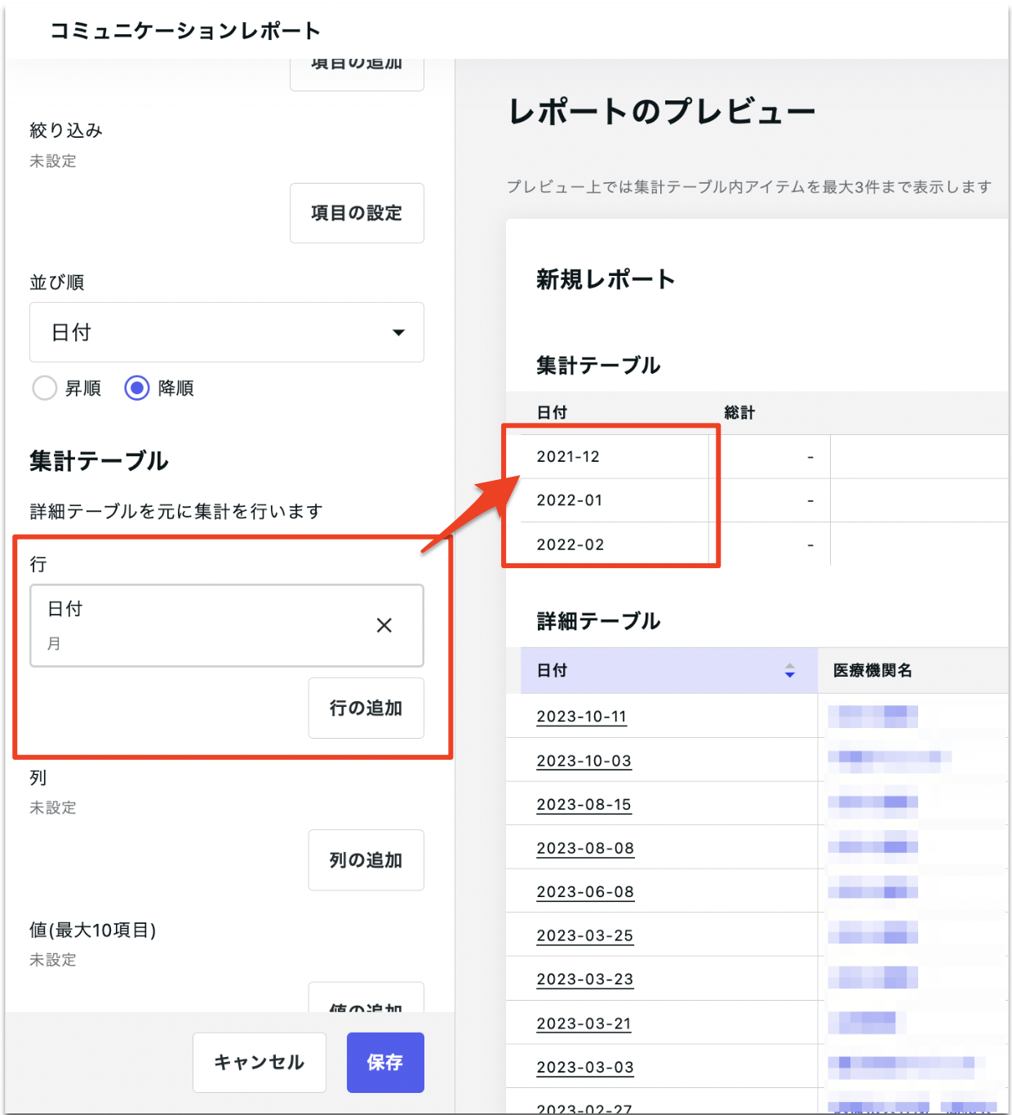Click the 2022-02 summary row

pos(757,544)
